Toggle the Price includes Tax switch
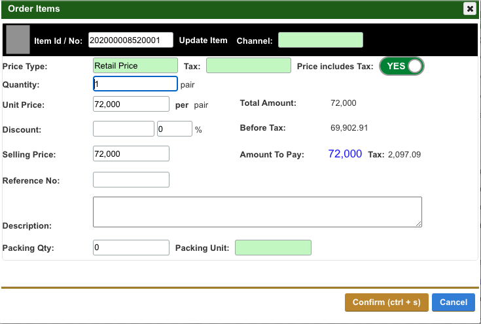The width and height of the screenshot is (481, 324). [x=402, y=66]
